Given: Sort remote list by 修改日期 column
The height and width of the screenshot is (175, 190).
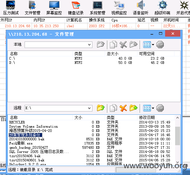Looking at the screenshot, I should pyautogui.click(x=156, y=118).
